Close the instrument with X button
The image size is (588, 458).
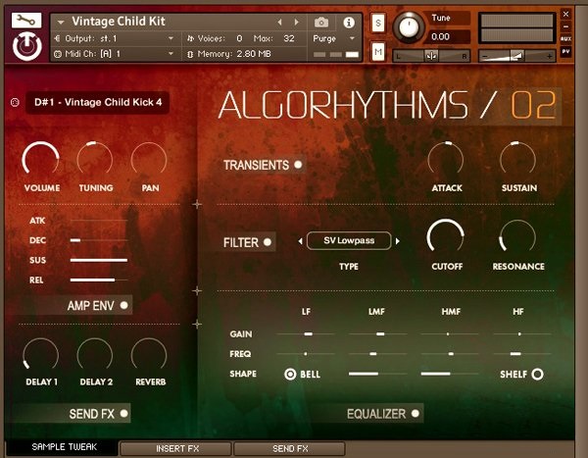(x=565, y=15)
